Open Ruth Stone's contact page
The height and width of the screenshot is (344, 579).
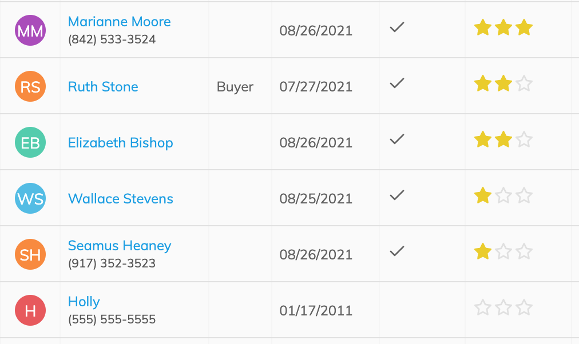pyautogui.click(x=103, y=87)
